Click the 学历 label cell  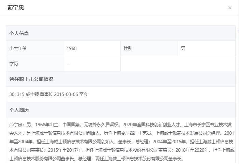pos(14,64)
